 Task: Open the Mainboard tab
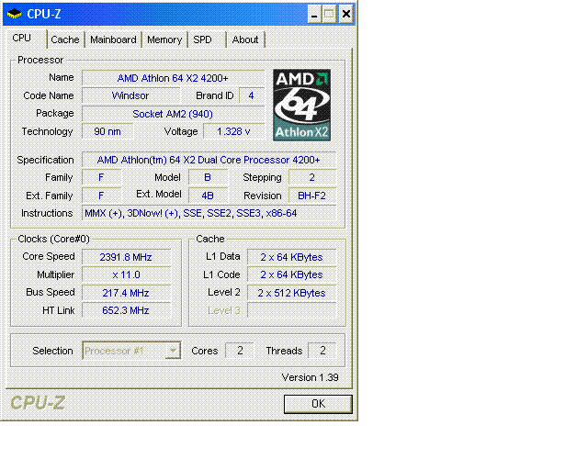[113, 39]
